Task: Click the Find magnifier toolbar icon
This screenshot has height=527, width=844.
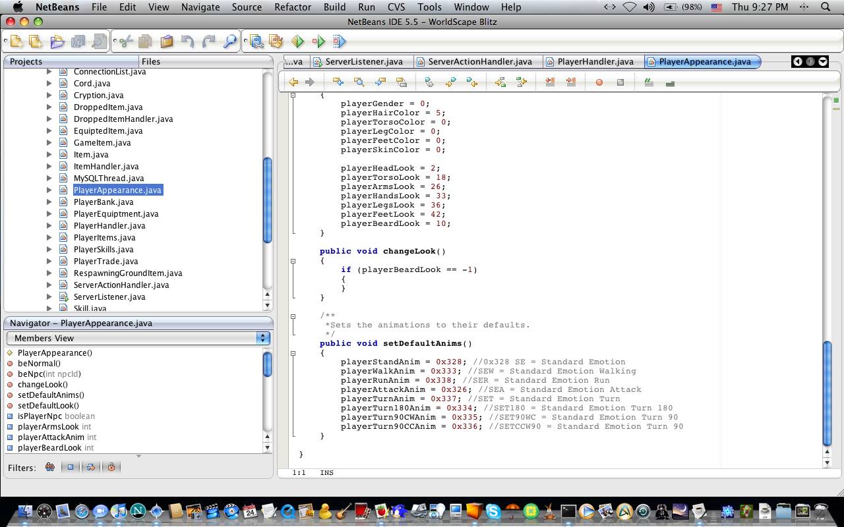Action: [229, 42]
